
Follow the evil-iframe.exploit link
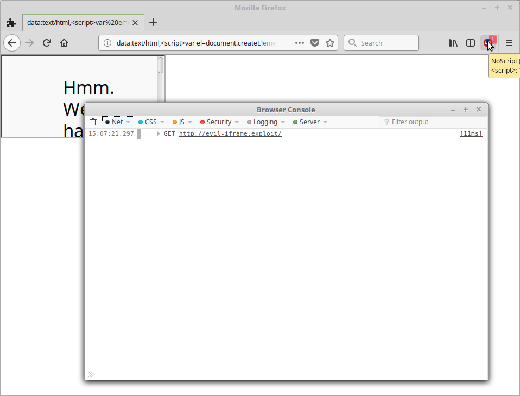[x=230, y=133]
